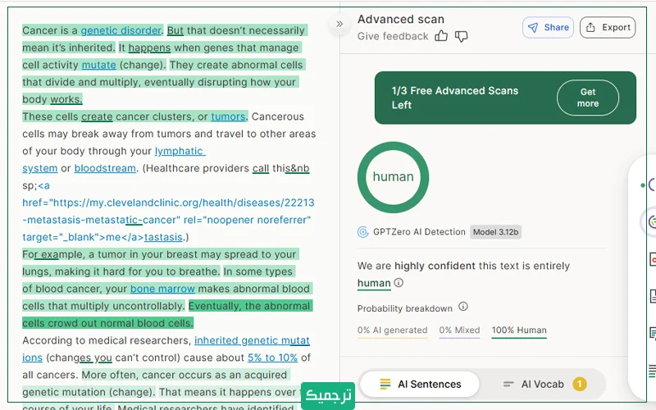Export the scan results
The image size is (656, 410).
[608, 27]
